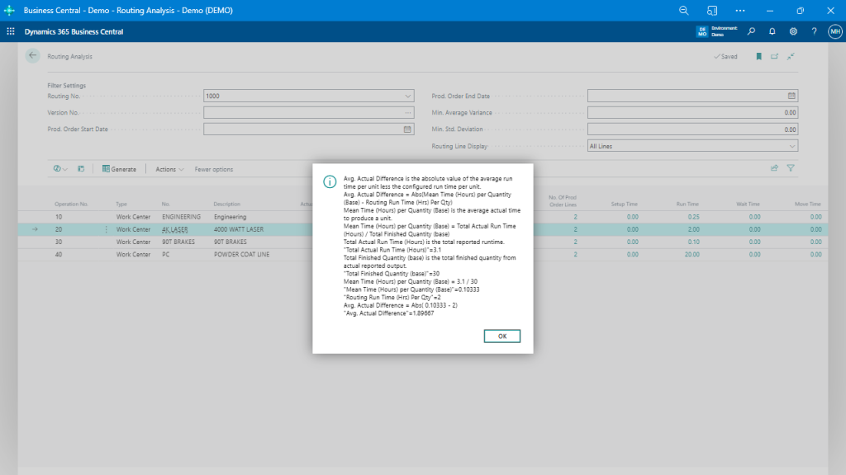Click the back arrow beside Routing Analysis
846x475 pixels.
32,56
